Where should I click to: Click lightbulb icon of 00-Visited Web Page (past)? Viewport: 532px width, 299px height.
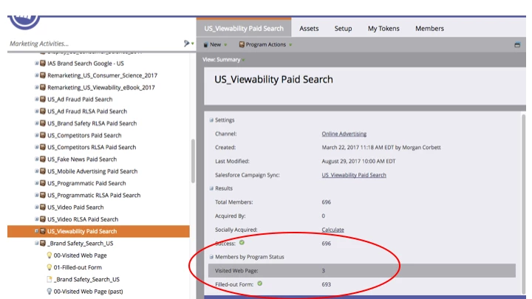[50, 291]
